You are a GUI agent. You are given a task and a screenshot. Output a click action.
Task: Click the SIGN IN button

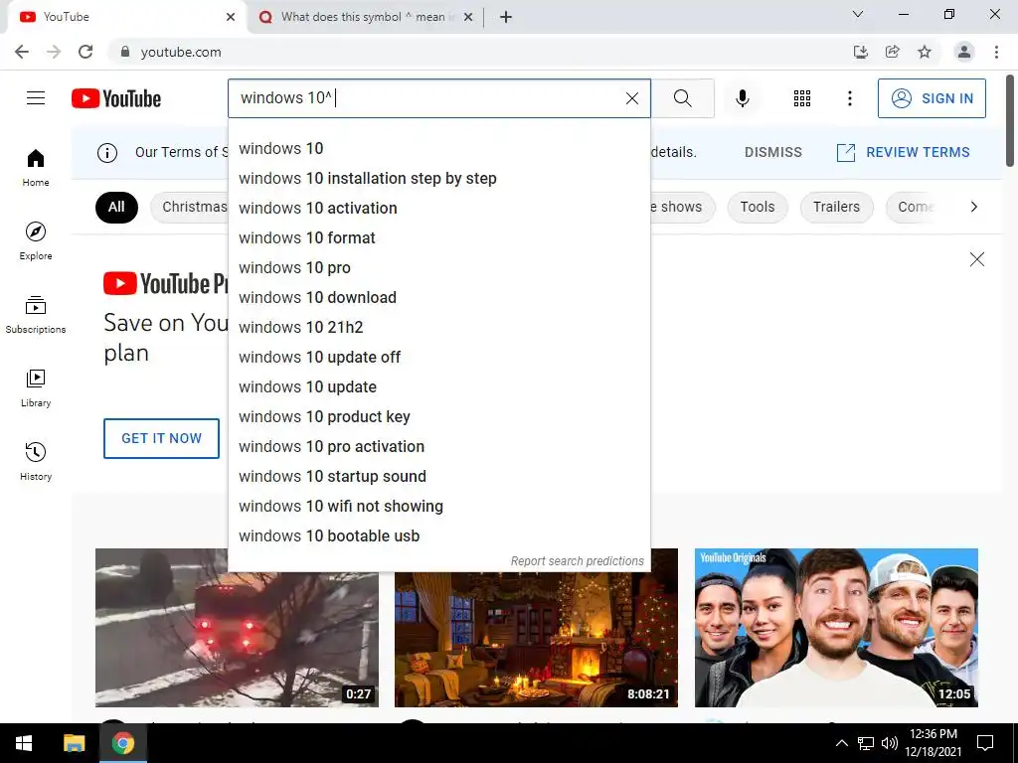[932, 98]
